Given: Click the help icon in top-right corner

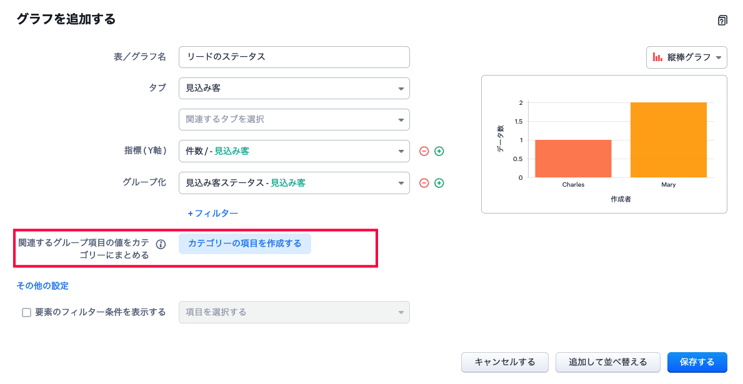Looking at the screenshot, I should click(x=722, y=20).
